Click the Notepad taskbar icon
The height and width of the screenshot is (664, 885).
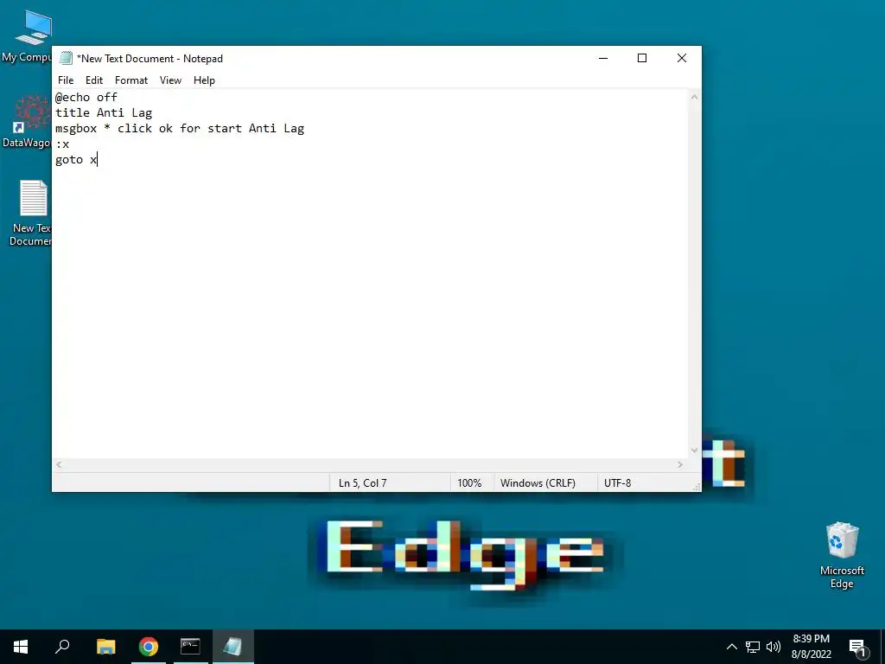click(x=233, y=647)
